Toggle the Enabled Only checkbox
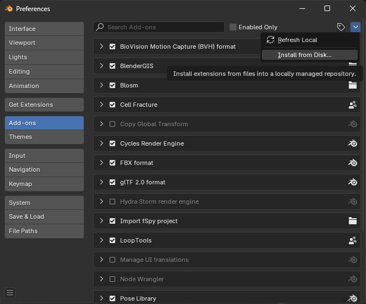The height and width of the screenshot is (304, 366). 233,27
